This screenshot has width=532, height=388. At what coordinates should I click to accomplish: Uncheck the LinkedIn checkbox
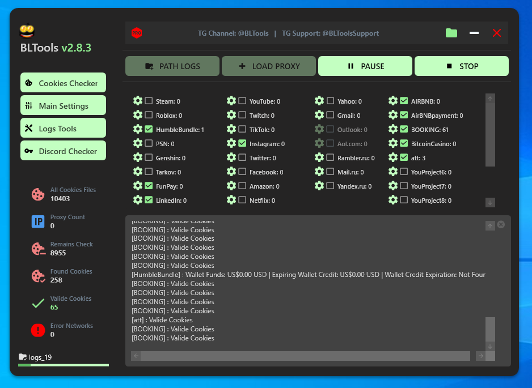tap(149, 200)
